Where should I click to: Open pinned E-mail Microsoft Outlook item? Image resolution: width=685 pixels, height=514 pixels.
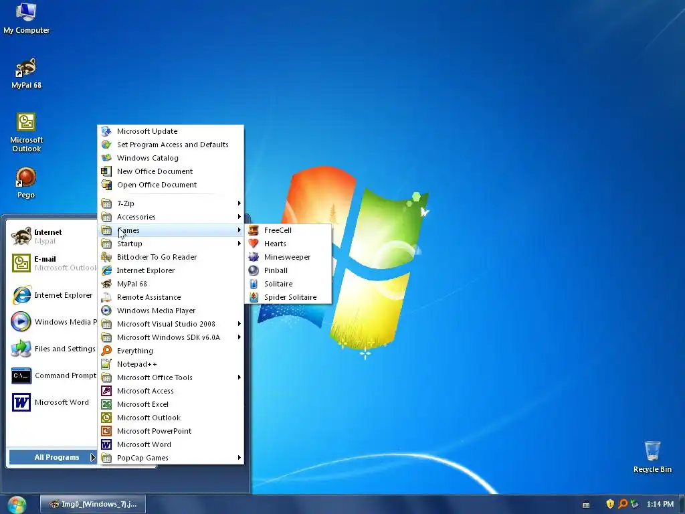pos(52,263)
